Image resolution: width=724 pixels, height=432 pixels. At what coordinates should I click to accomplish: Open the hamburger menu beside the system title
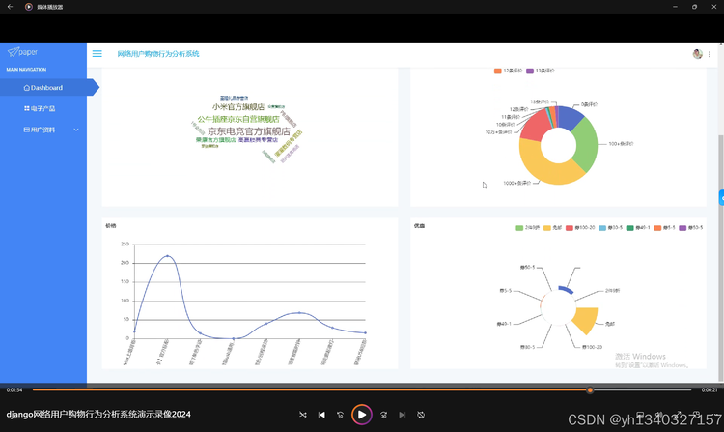pyautogui.click(x=97, y=53)
